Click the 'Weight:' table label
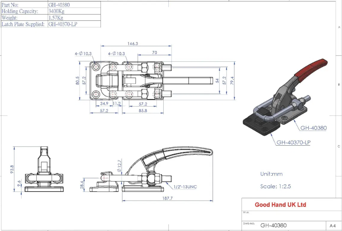 click(9, 18)
